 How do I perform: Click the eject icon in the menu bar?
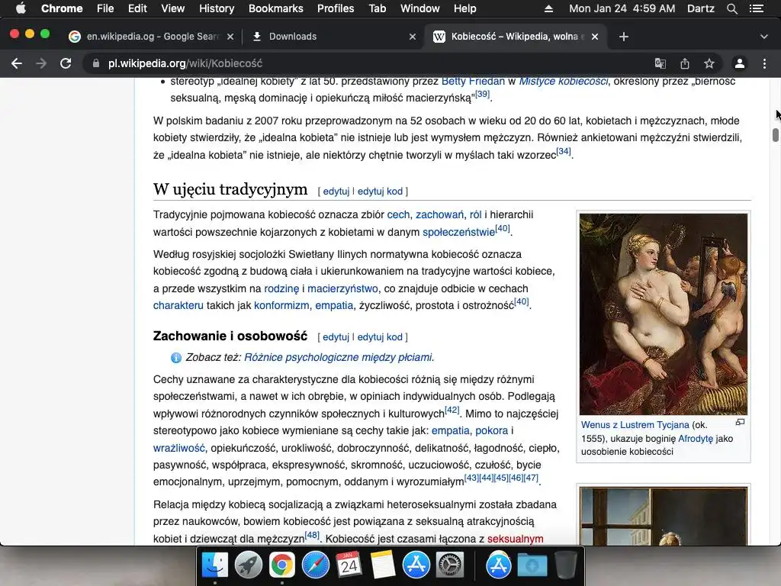[x=548, y=8]
